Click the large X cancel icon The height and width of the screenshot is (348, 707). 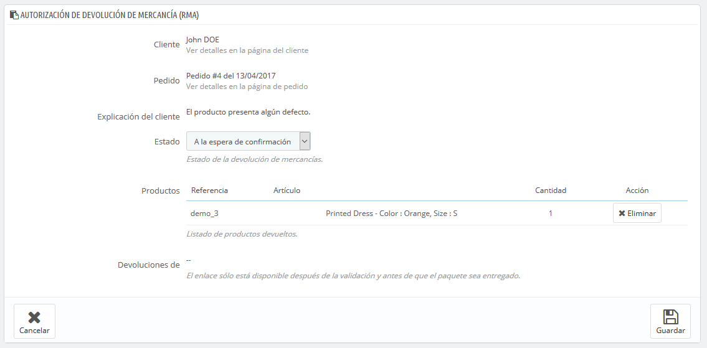34,317
